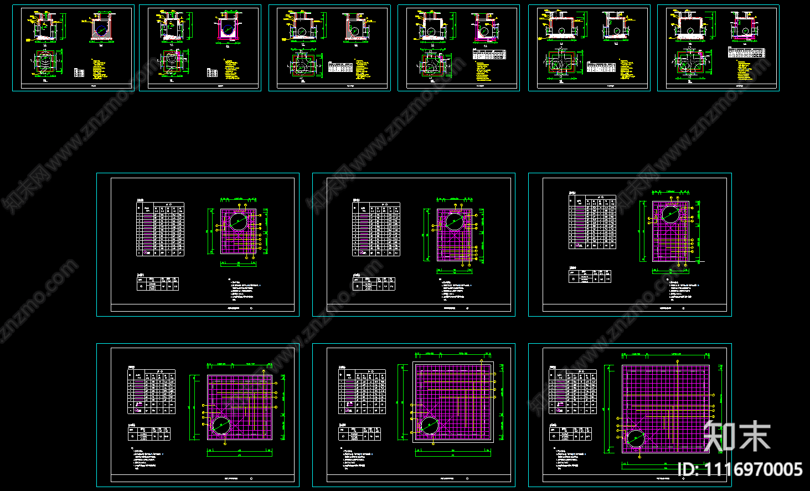Select the fifth top-row drawing sheet

(x=589, y=48)
